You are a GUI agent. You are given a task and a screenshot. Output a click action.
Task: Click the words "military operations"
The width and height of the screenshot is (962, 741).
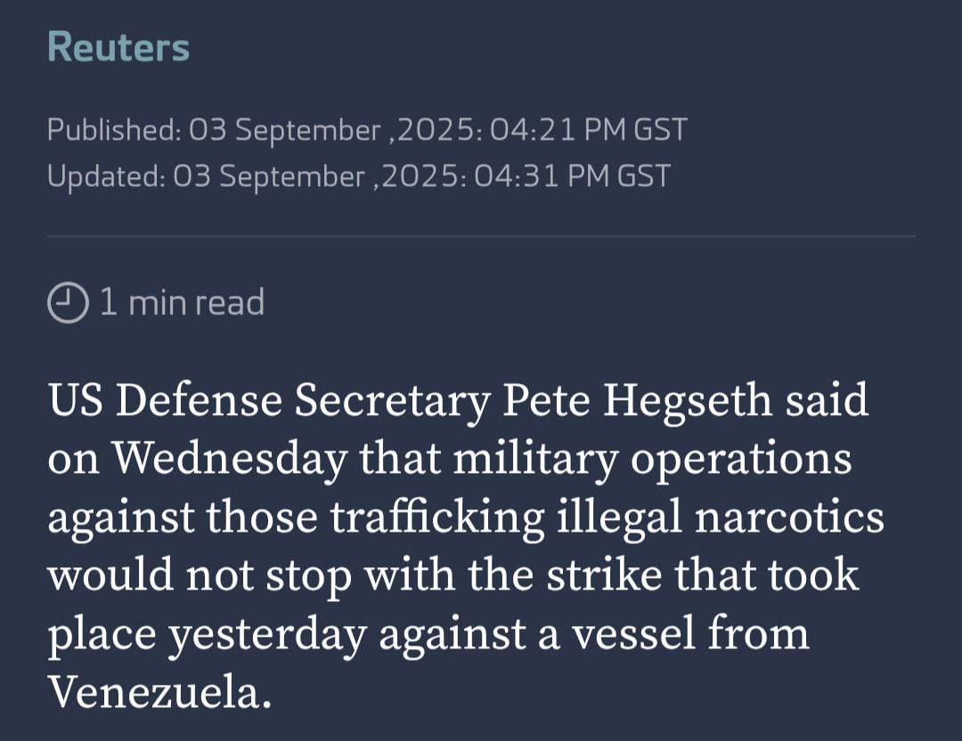pos(652,460)
